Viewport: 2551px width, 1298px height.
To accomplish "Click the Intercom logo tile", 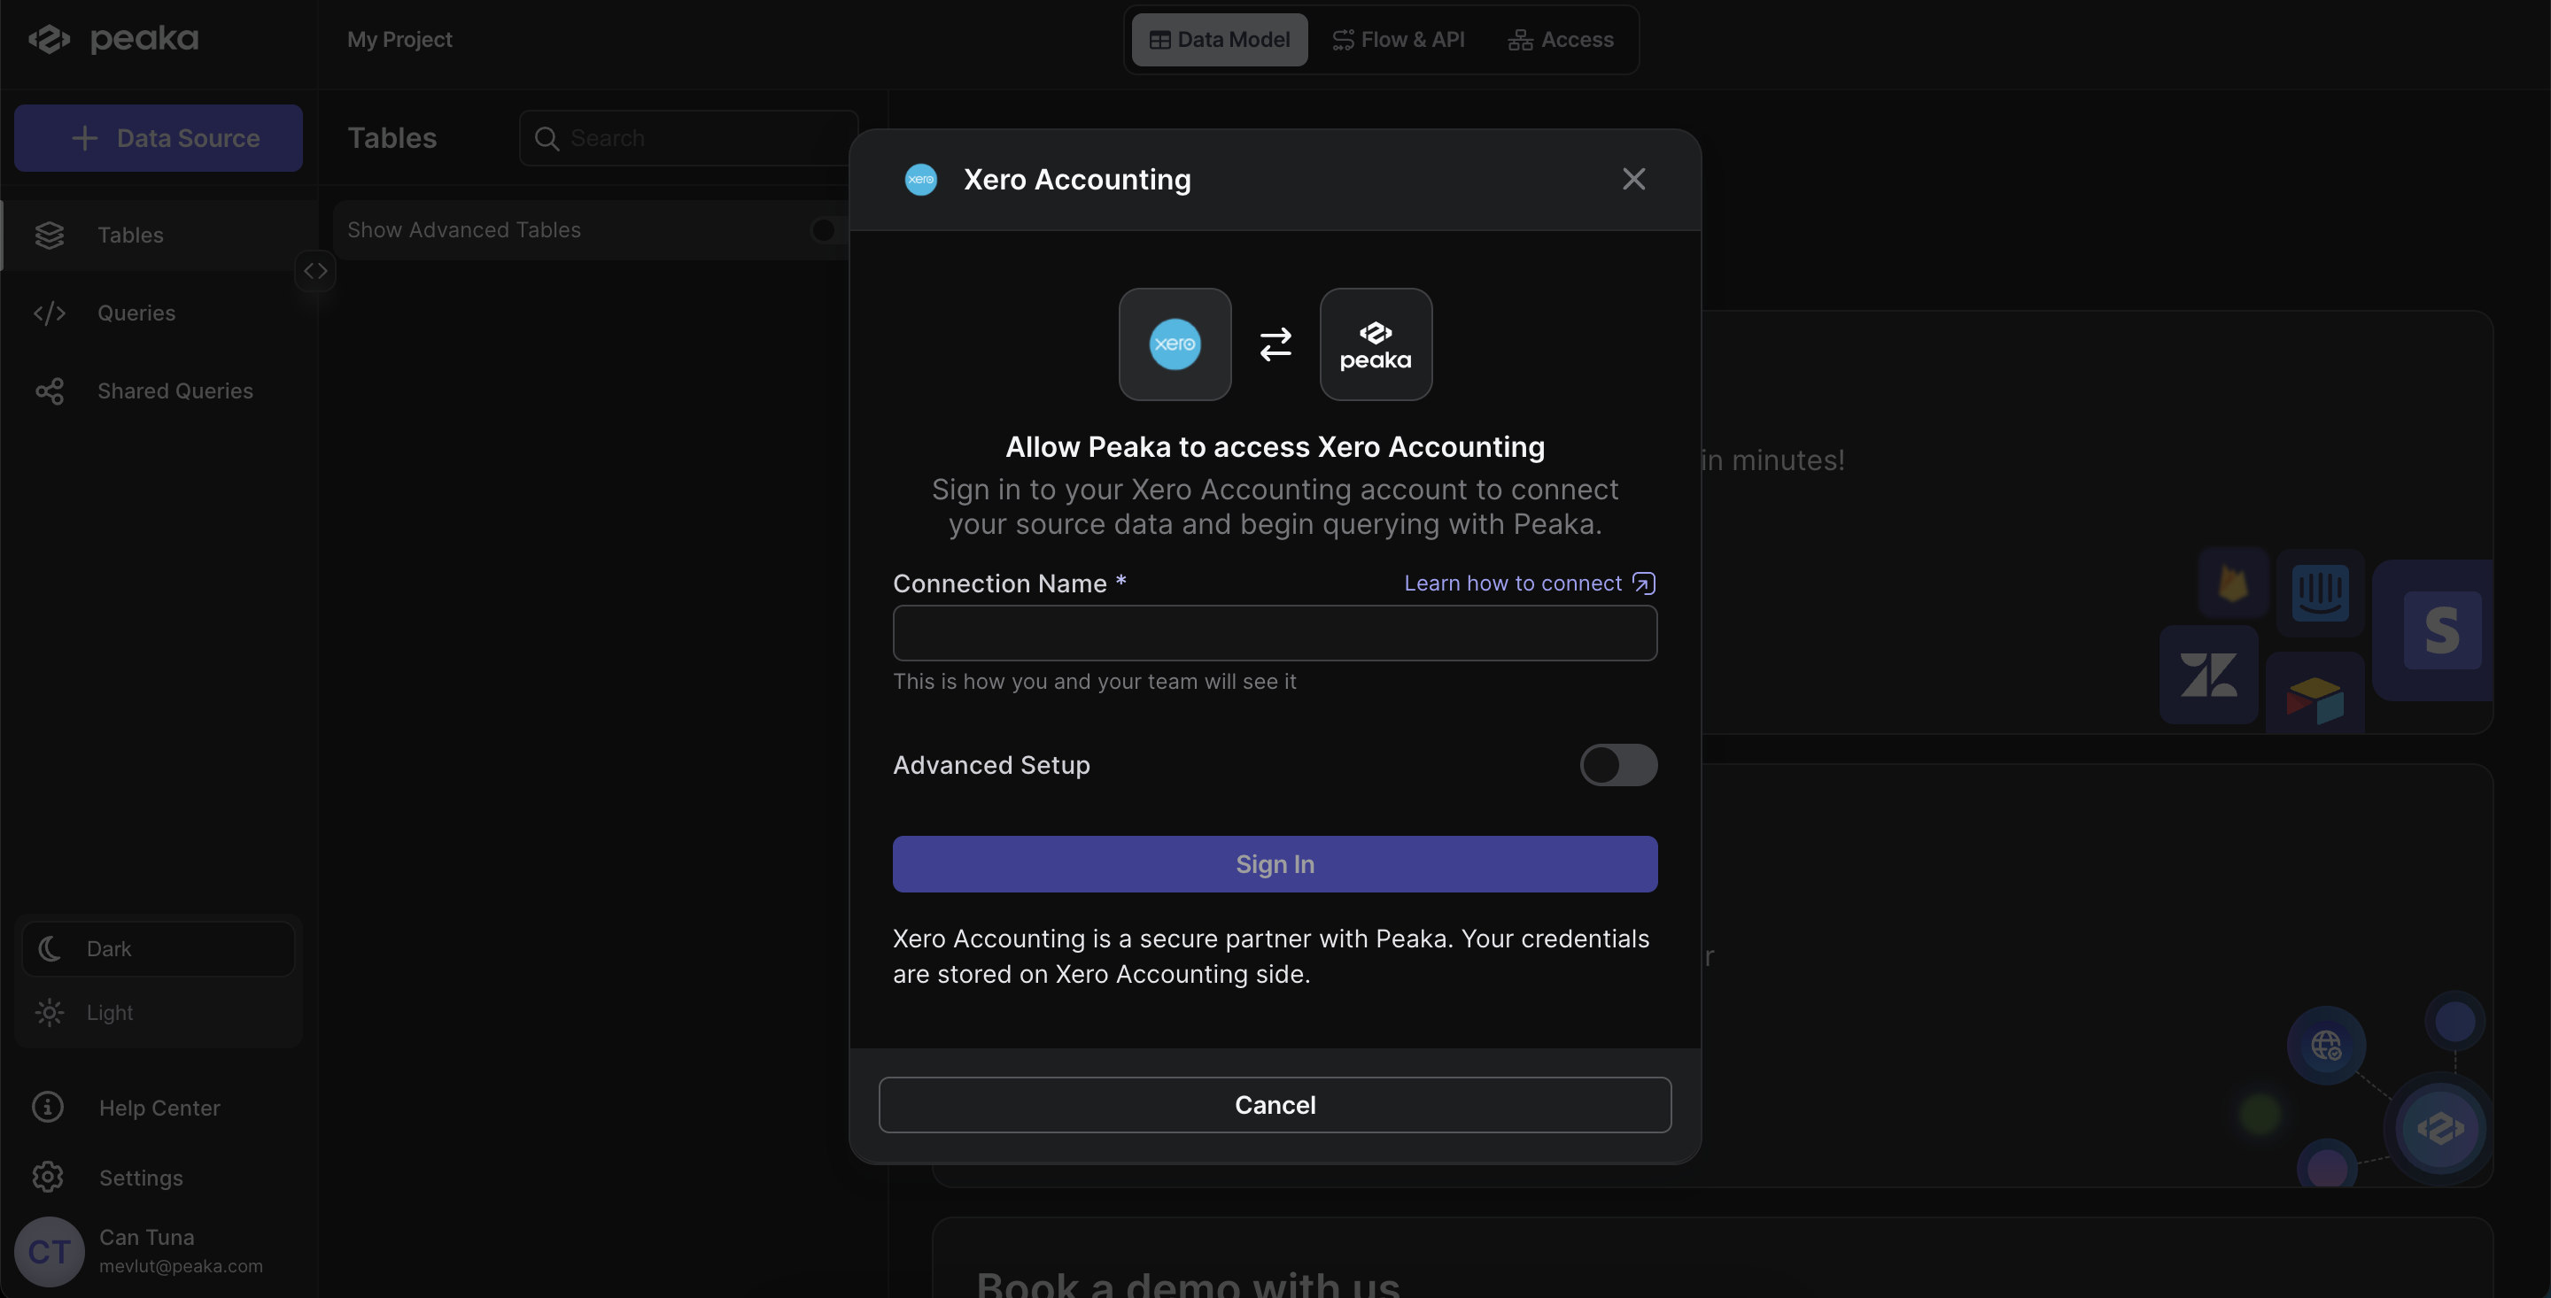I will point(2319,593).
